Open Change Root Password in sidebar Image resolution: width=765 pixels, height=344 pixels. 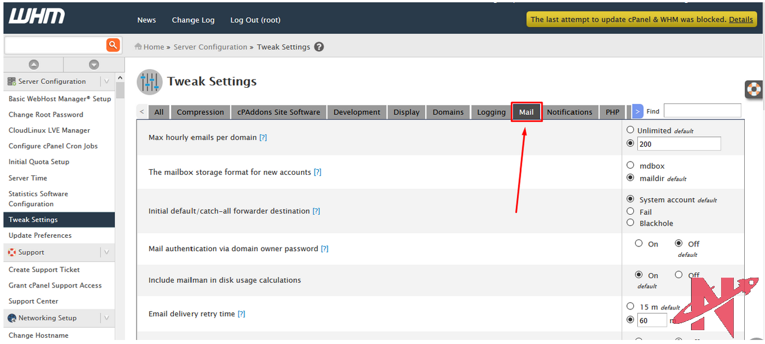(x=46, y=115)
